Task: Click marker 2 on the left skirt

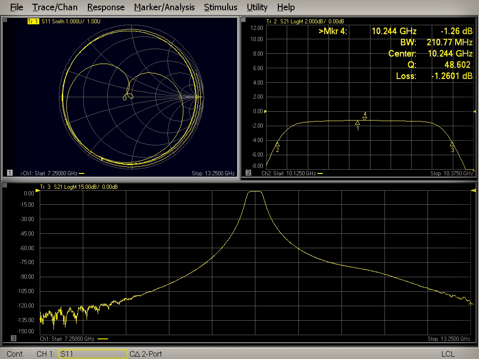Action: 277,144
